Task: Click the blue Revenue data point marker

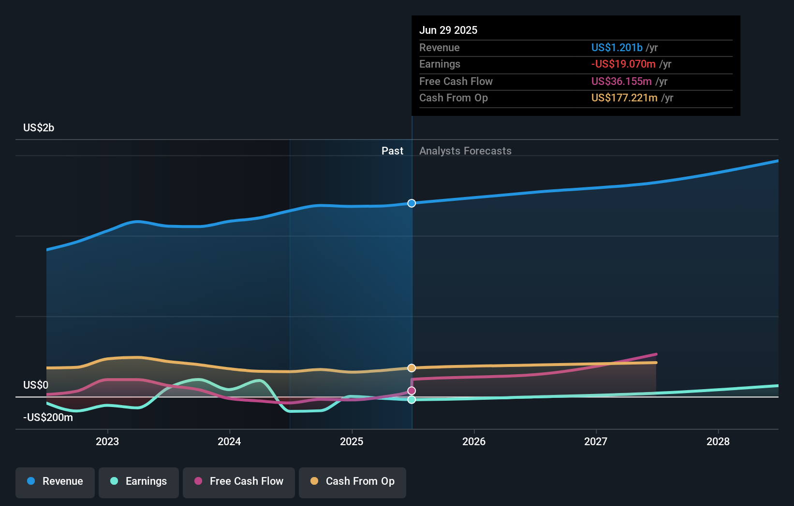Action: [x=412, y=203]
